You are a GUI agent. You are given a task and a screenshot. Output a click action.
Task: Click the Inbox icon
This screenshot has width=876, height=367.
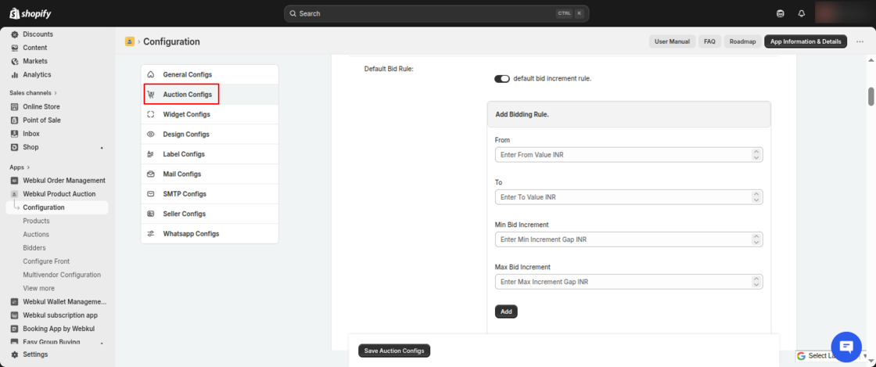(15, 134)
